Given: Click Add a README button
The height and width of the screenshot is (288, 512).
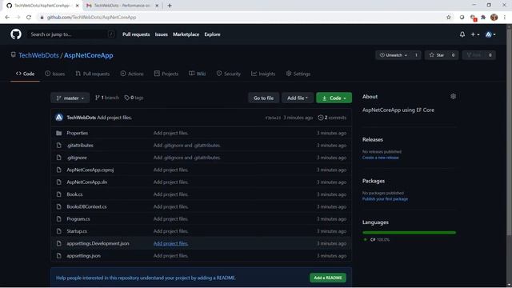Looking at the screenshot, I should (328, 278).
